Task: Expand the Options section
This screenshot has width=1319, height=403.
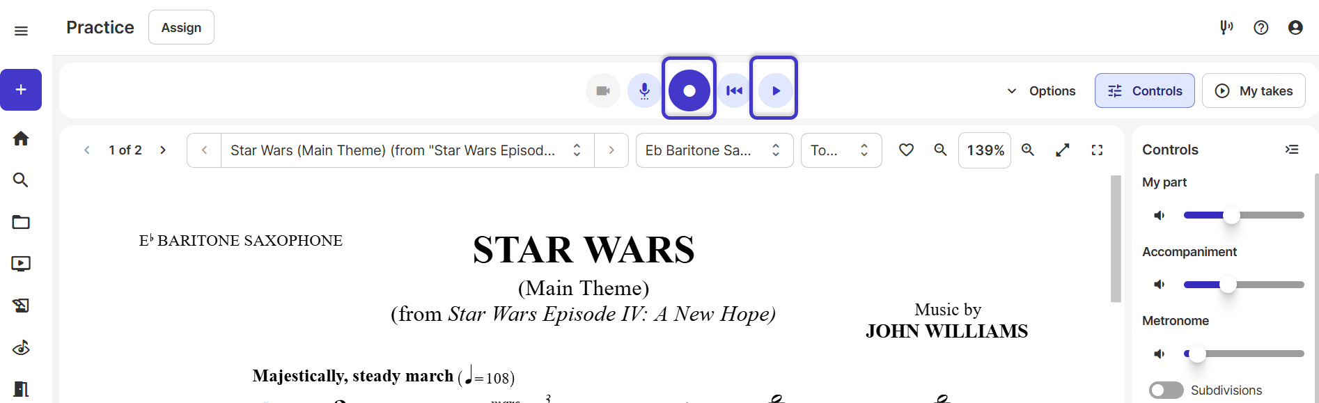Action: (x=1041, y=91)
